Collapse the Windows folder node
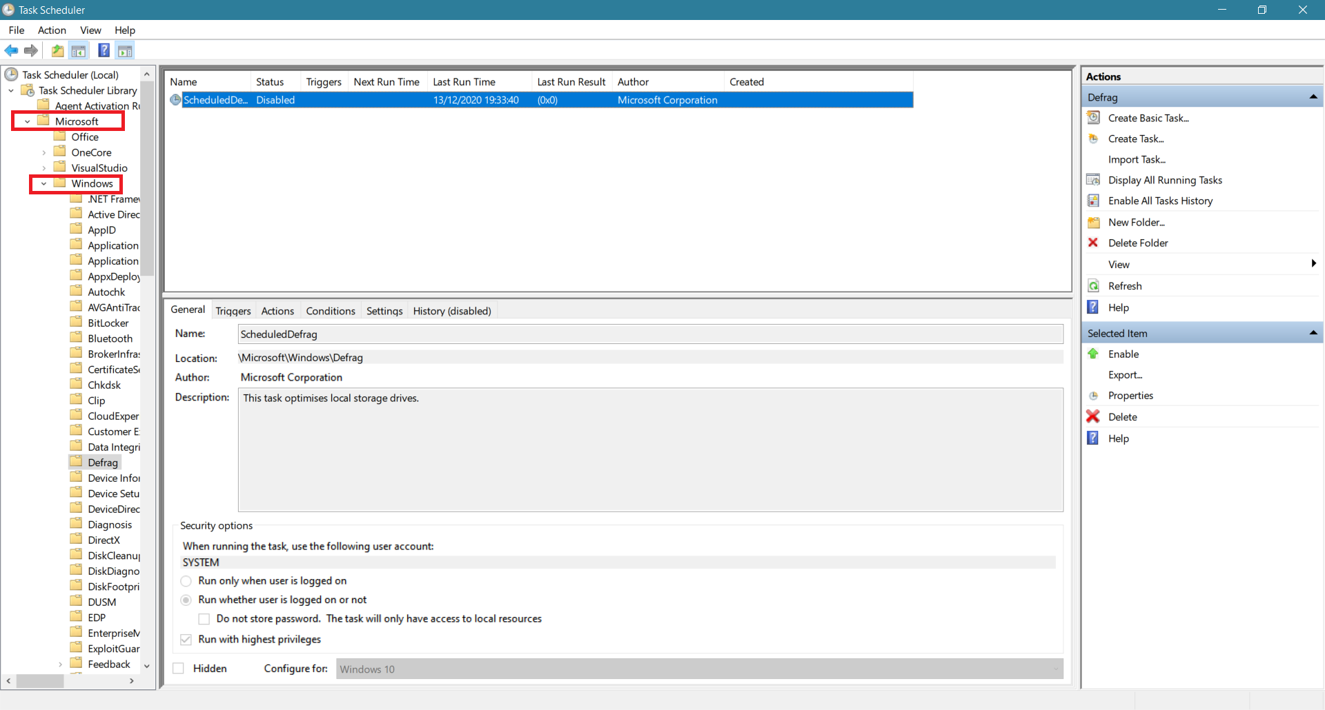The width and height of the screenshot is (1325, 710). coord(44,183)
